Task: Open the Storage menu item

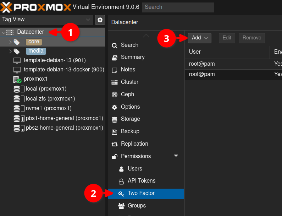Action: [146, 119]
